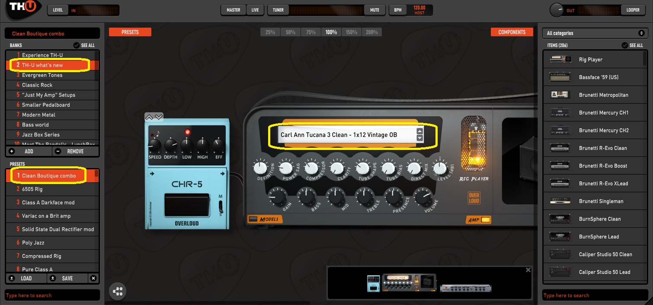Click the LEVEL button
The width and height of the screenshot is (653, 305).
click(58, 10)
